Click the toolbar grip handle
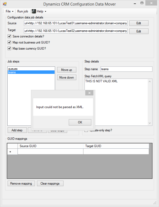This screenshot has height=207, width=159. [3, 11]
